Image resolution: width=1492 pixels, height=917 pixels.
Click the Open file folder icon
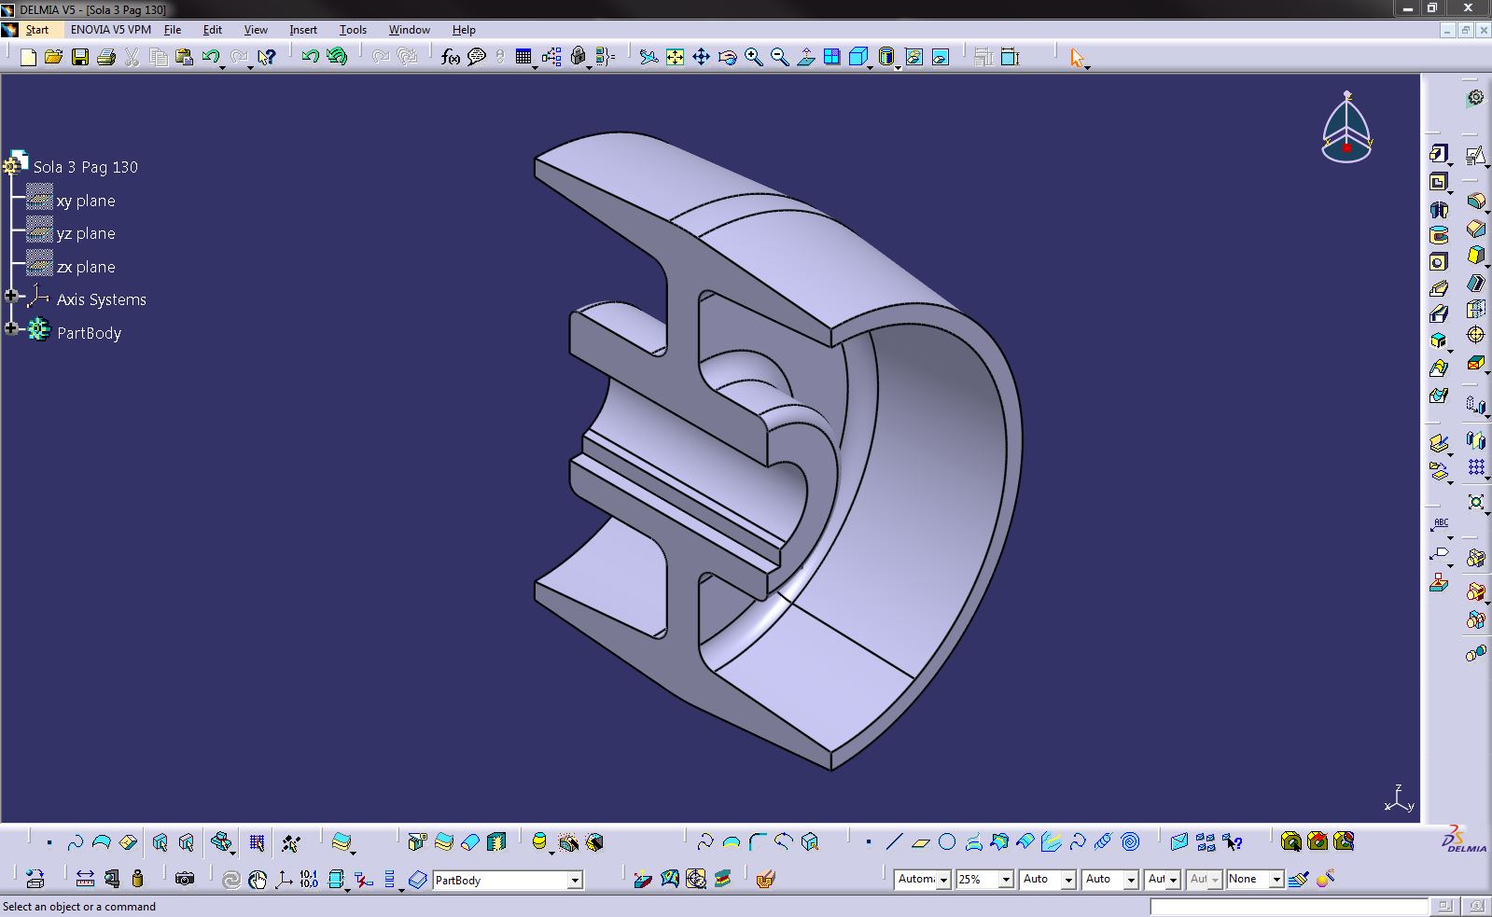pyautogui.click(x=53, y=57)
